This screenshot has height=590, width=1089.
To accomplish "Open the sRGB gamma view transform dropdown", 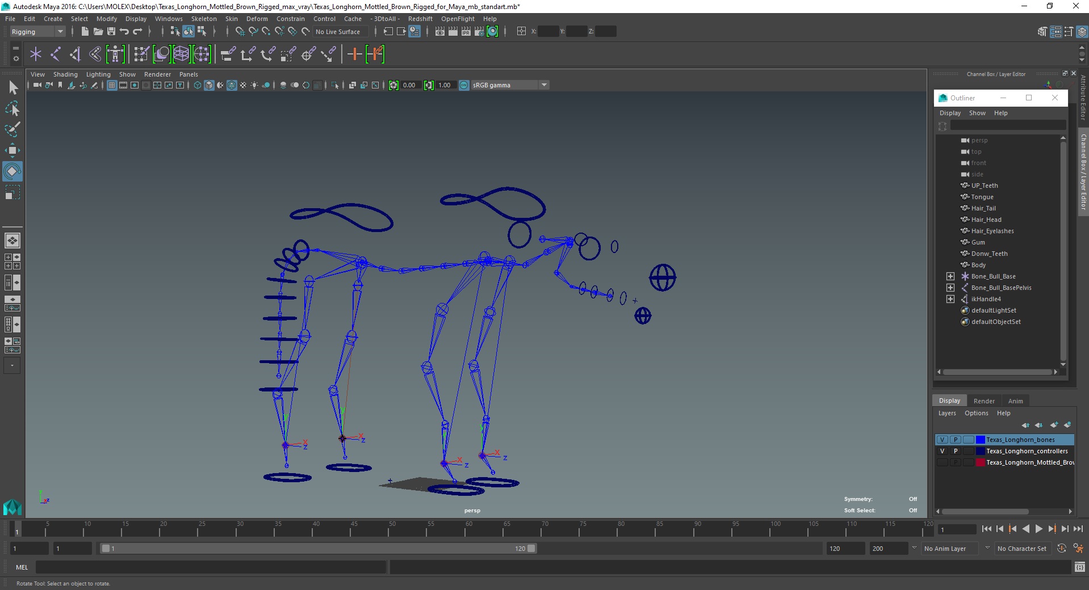I will pyautogui.click(x=509, y=85).
